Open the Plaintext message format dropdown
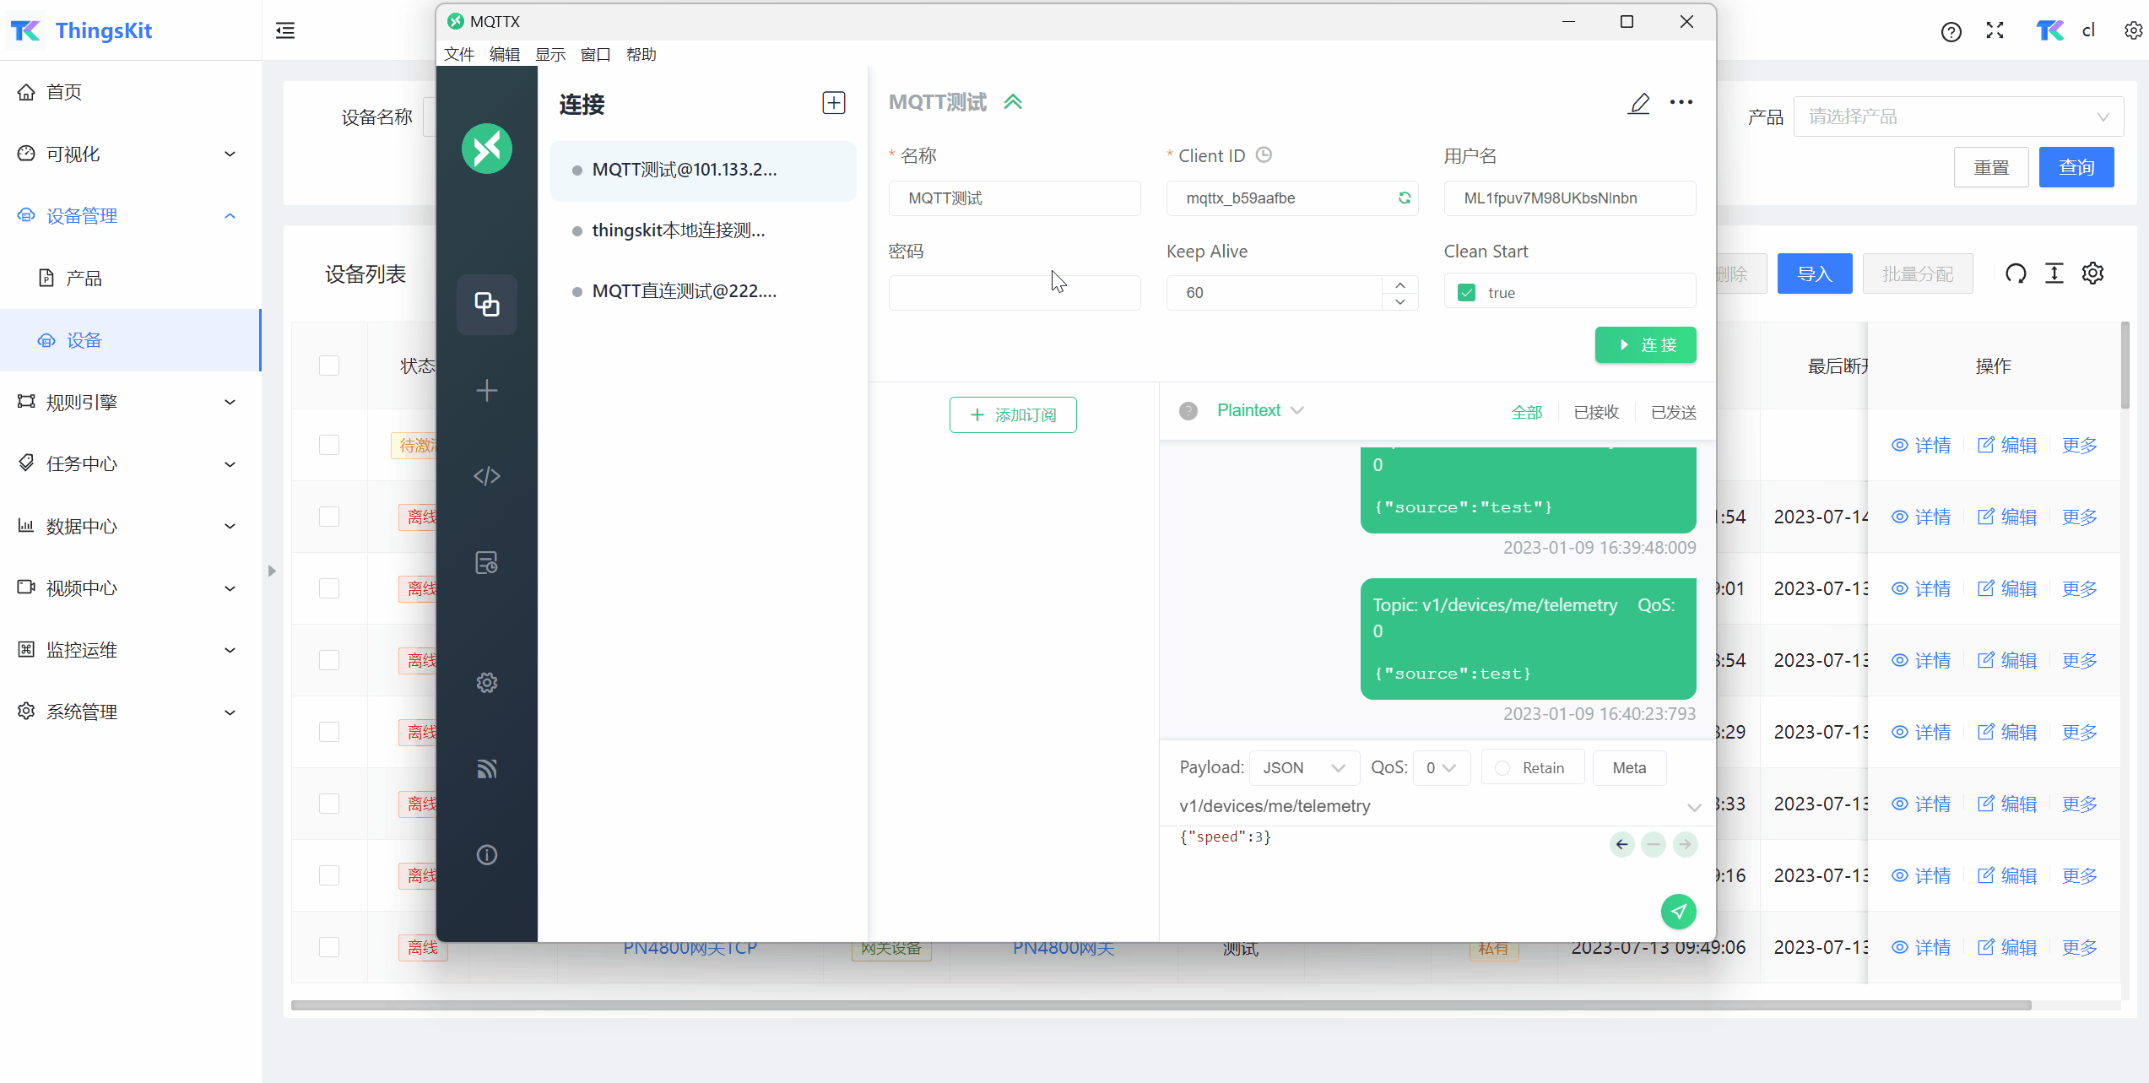The image size is (2149, 1083). [x=1260, y=410]
